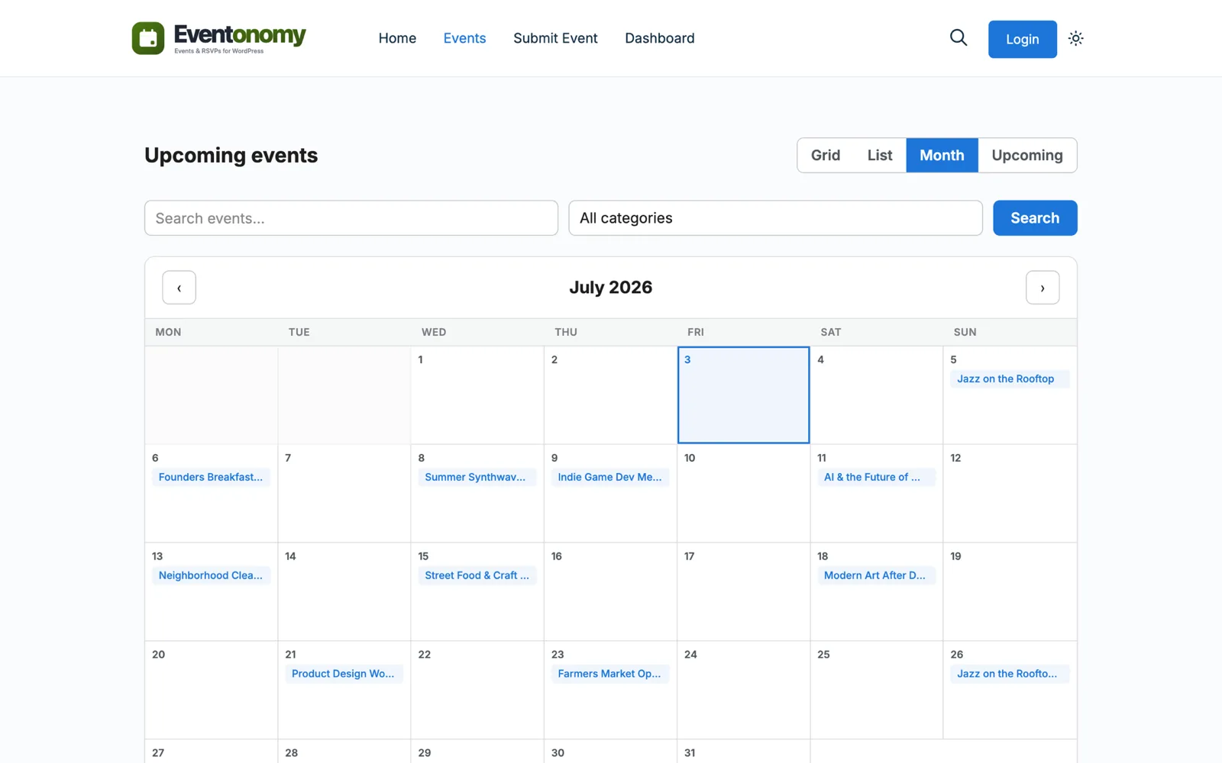Open the Farmers Market Op... event
Viewport: 1222px width, 763px height.
pyautogui.click(x=610, y=674)
